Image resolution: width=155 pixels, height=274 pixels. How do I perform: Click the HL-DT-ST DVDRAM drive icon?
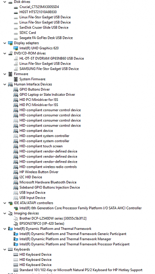point(16,58)
